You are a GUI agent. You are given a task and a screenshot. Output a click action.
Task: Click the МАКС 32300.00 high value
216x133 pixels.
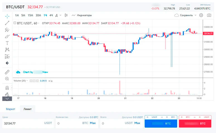click(x=71, y=23)
